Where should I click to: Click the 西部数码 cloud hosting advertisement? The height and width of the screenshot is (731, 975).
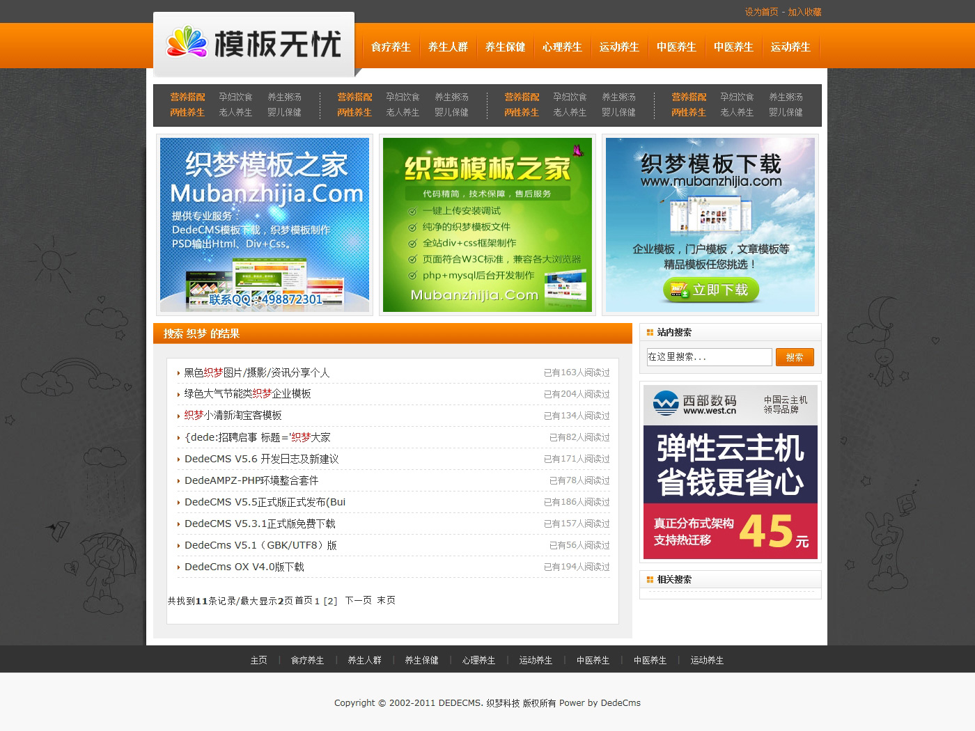[730, 471]
